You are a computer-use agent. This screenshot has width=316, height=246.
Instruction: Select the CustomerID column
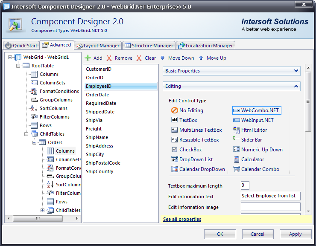tap(120, 69)
